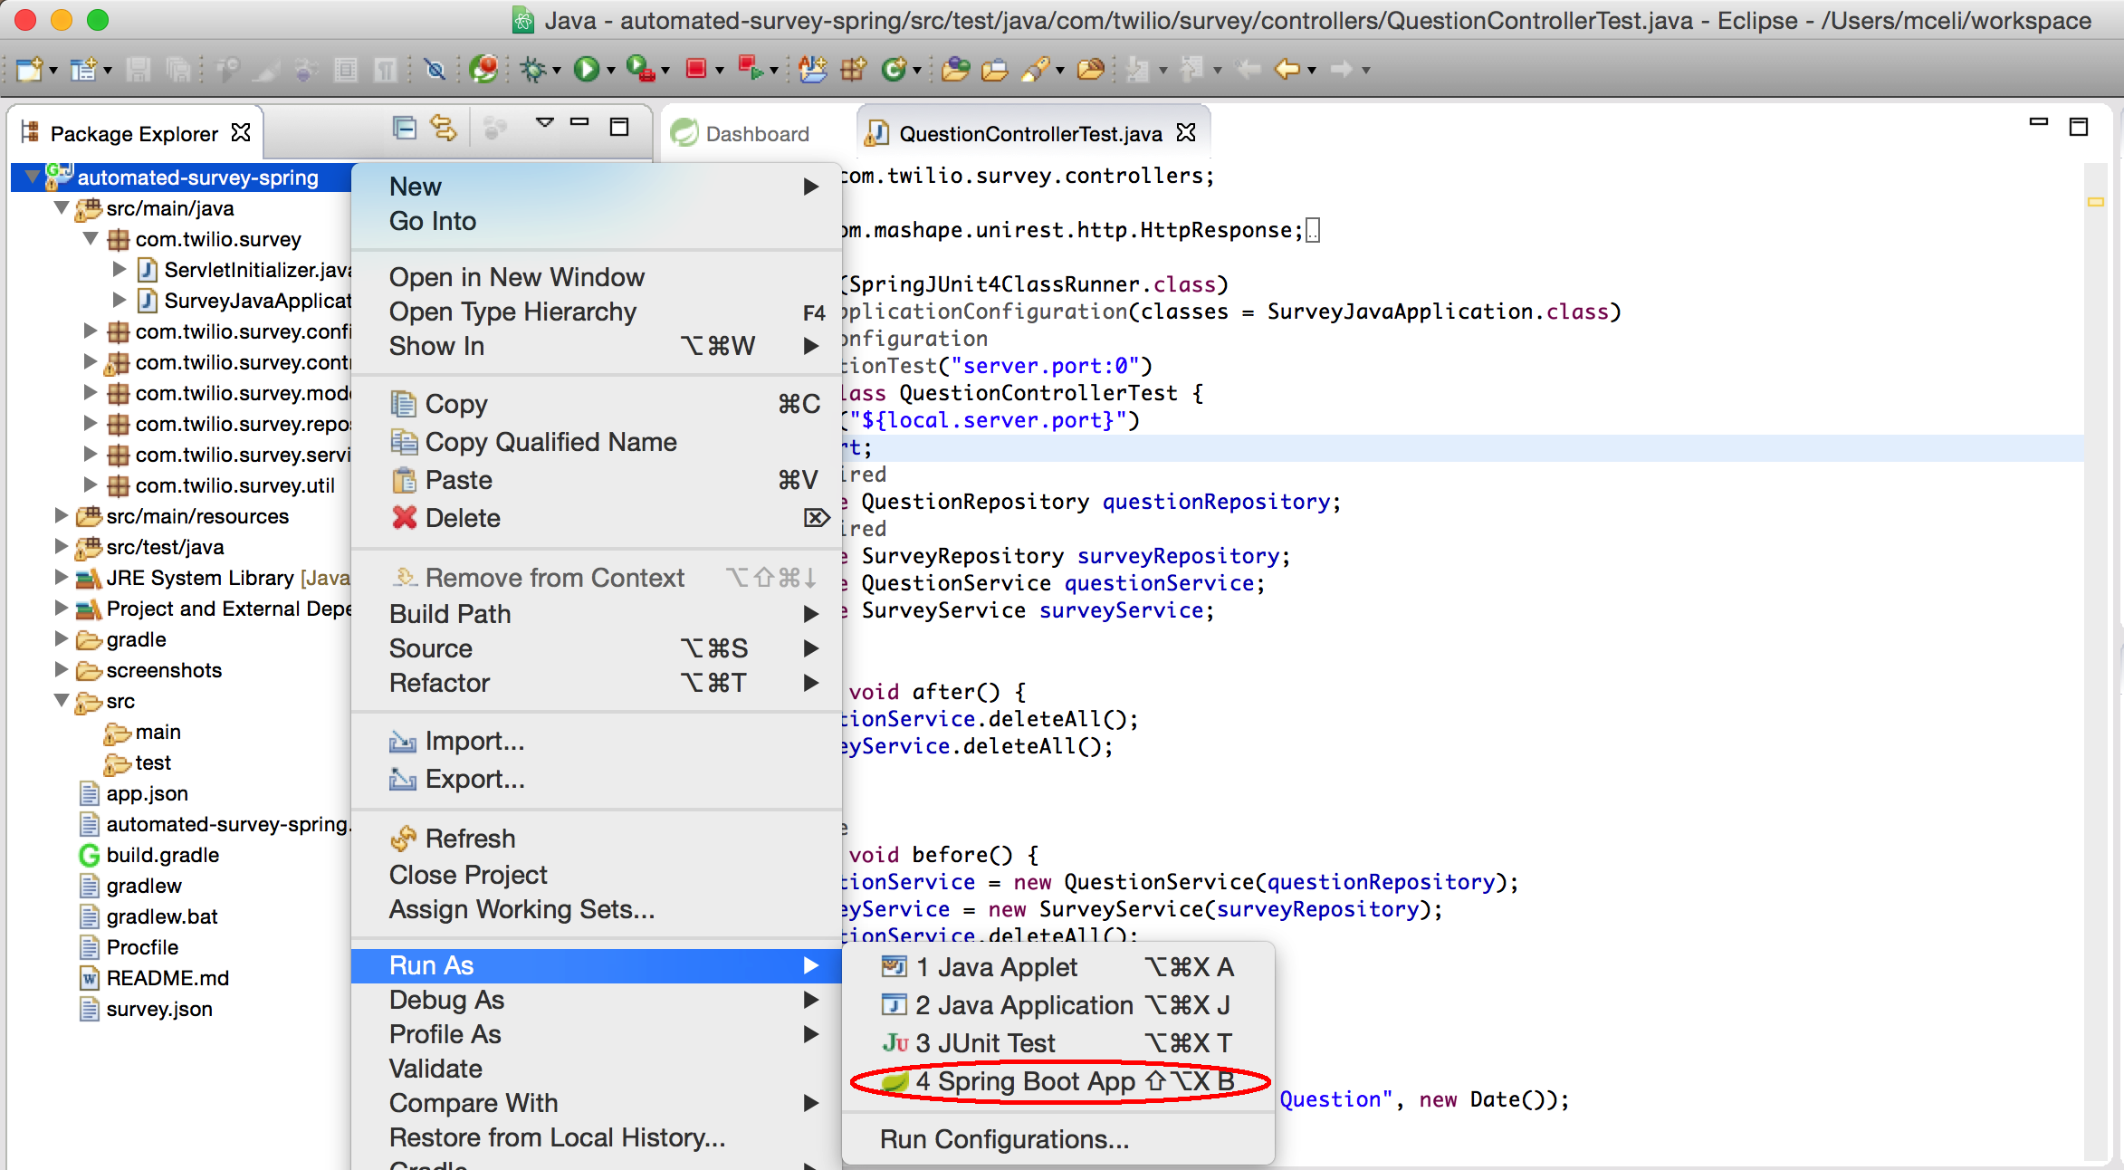Click Refresh in the context menu
Screen dimensions: 2124x1170
(597, 839)
